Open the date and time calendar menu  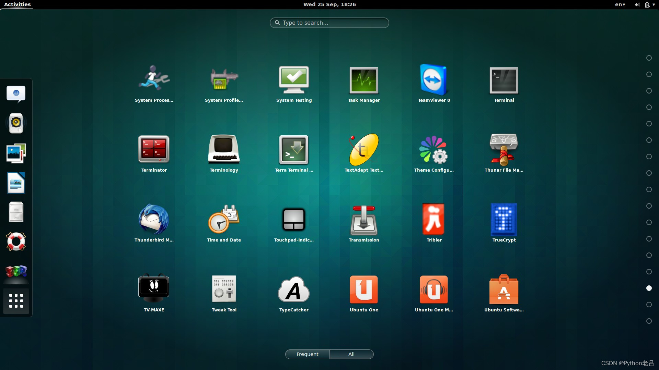click(329, 4)
